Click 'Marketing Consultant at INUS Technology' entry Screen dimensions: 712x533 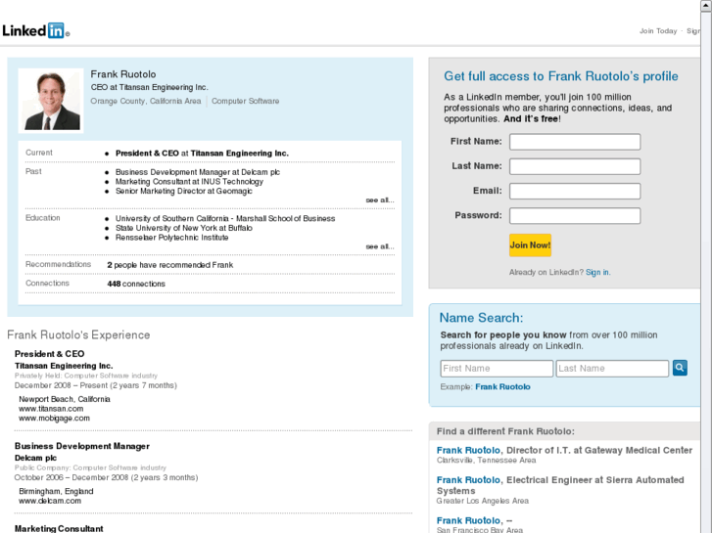pos(189,182)
